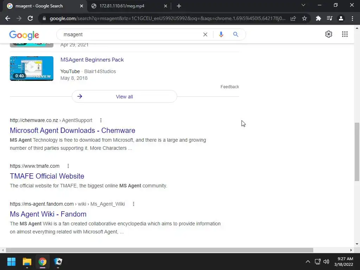Reload the current page
The image size is (360, 270).
[x=30, y=18]
